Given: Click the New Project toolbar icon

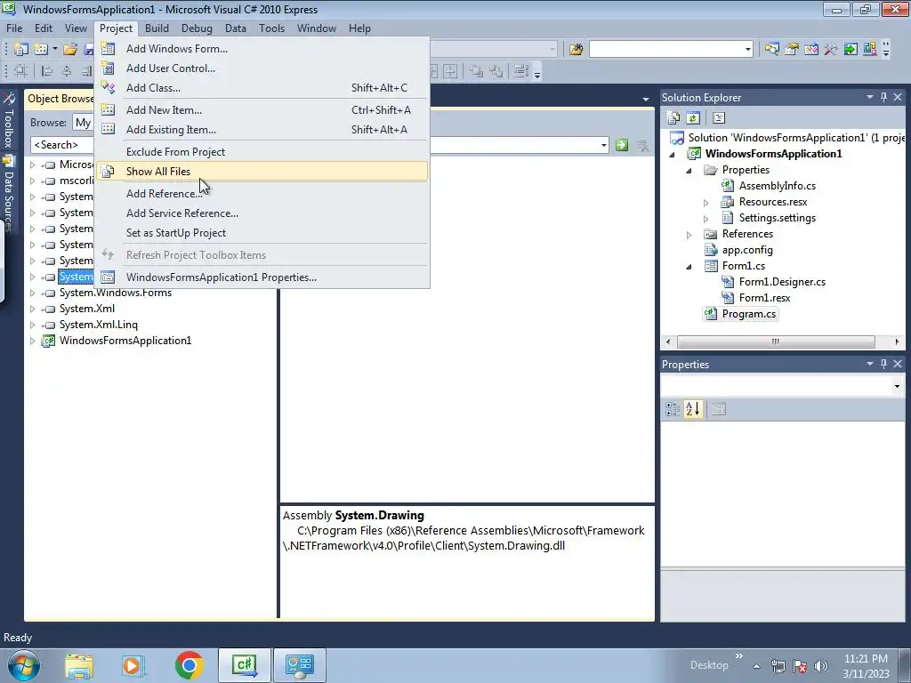Looking at the screenshot, I should (x=21, y=50).
